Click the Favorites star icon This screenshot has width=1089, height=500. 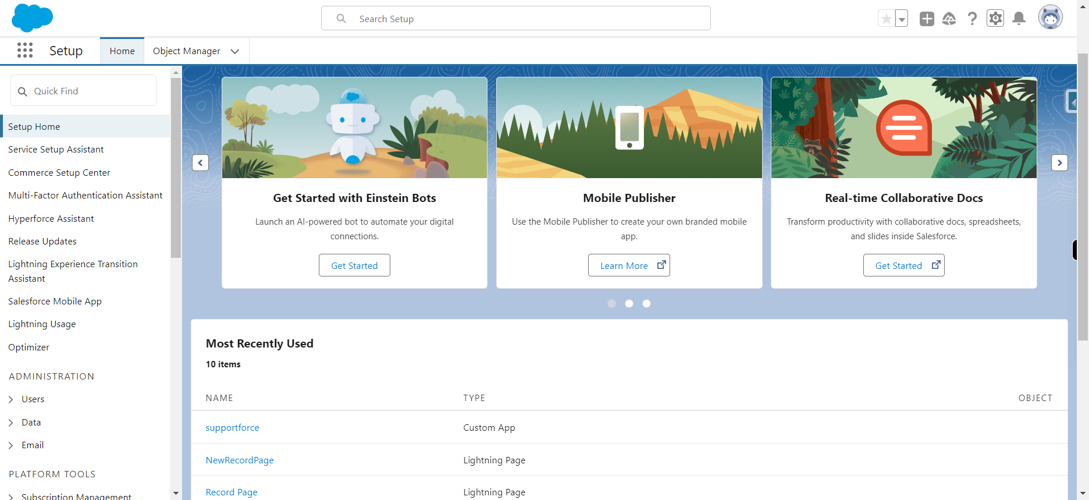886,19
